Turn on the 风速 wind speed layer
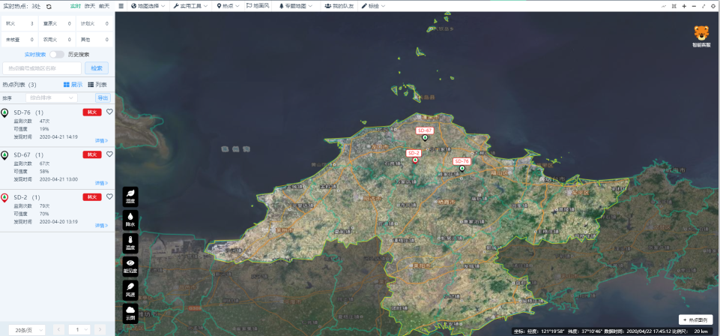The width and height of the screenshot is (720, 336). (x=130, y=289)
